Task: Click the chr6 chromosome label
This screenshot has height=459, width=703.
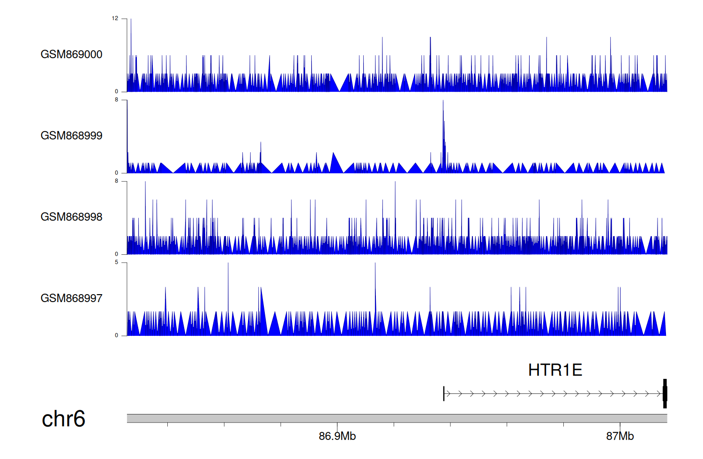Action: (63, 419)
